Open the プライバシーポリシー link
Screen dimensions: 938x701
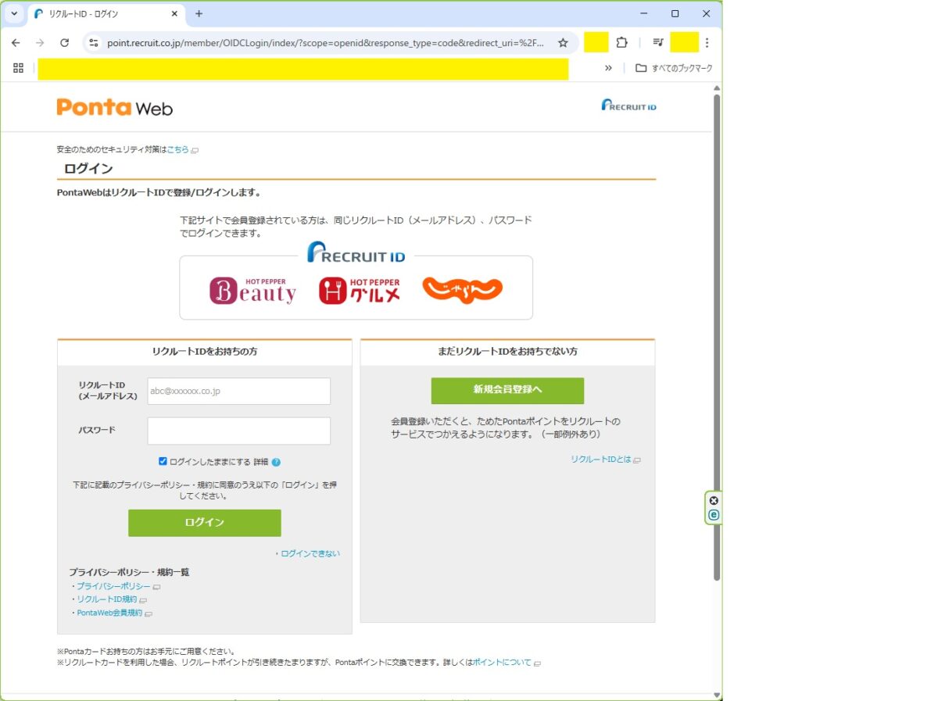click(113, 586)
